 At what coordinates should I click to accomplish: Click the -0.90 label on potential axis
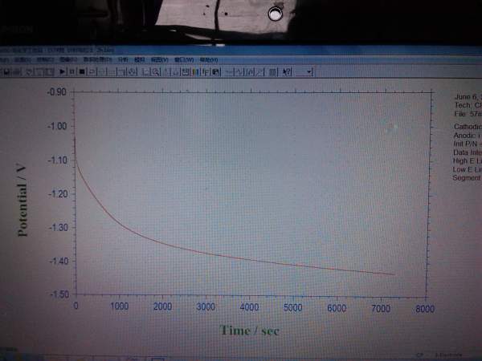click(x=57, y=91)
